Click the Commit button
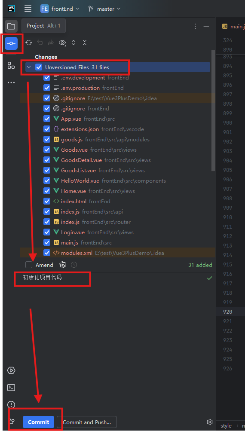The width and height of the screenshot is (245, 431). (x=39, y=422)
